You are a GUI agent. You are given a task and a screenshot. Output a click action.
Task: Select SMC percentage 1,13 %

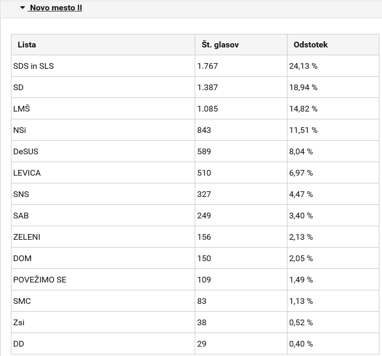[301, 301]
